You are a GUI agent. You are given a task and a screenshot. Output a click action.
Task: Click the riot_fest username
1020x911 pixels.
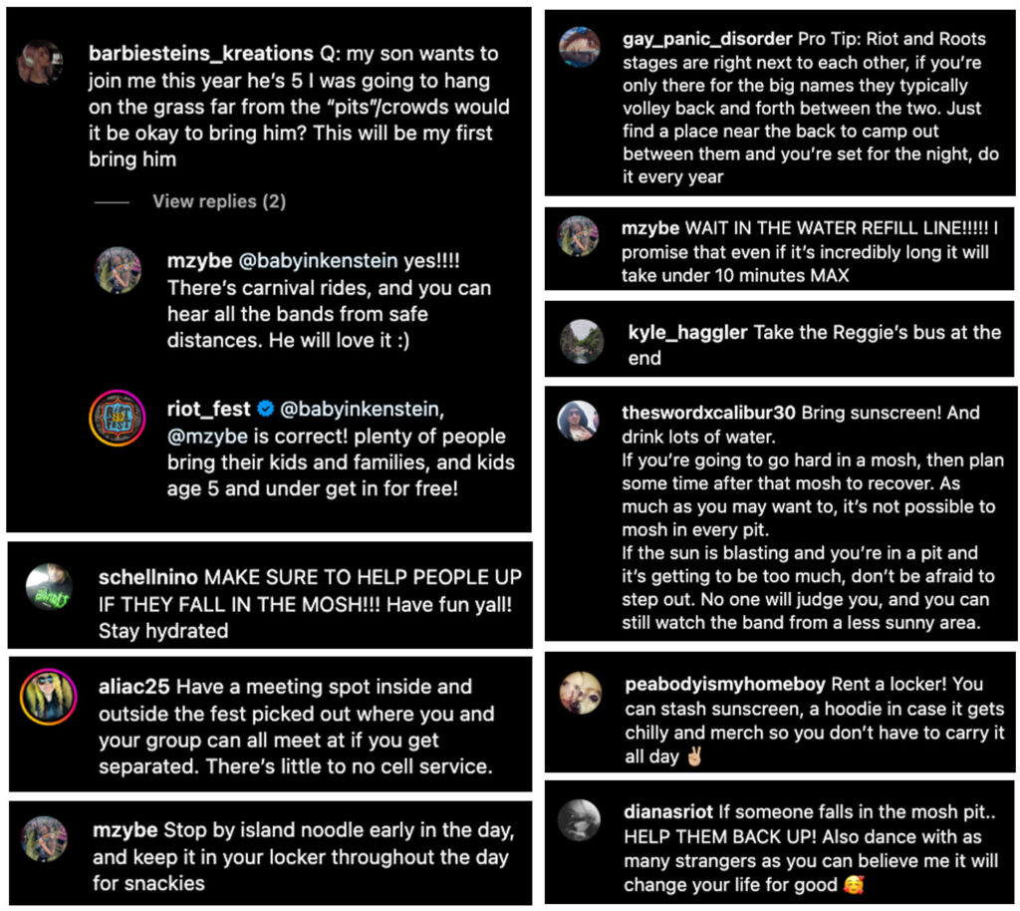coord(206,408)
